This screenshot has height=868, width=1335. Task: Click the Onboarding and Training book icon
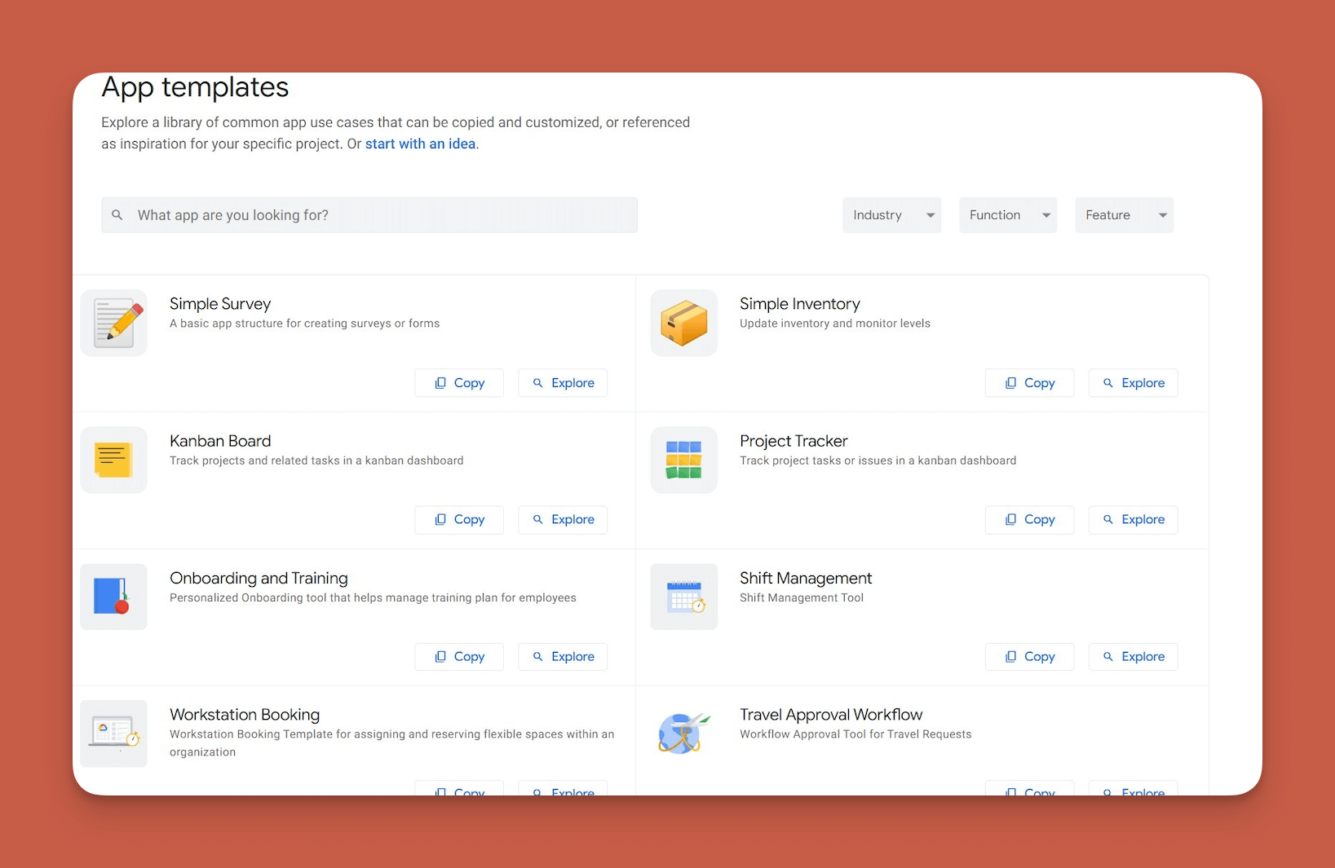[x=114, y=597]
